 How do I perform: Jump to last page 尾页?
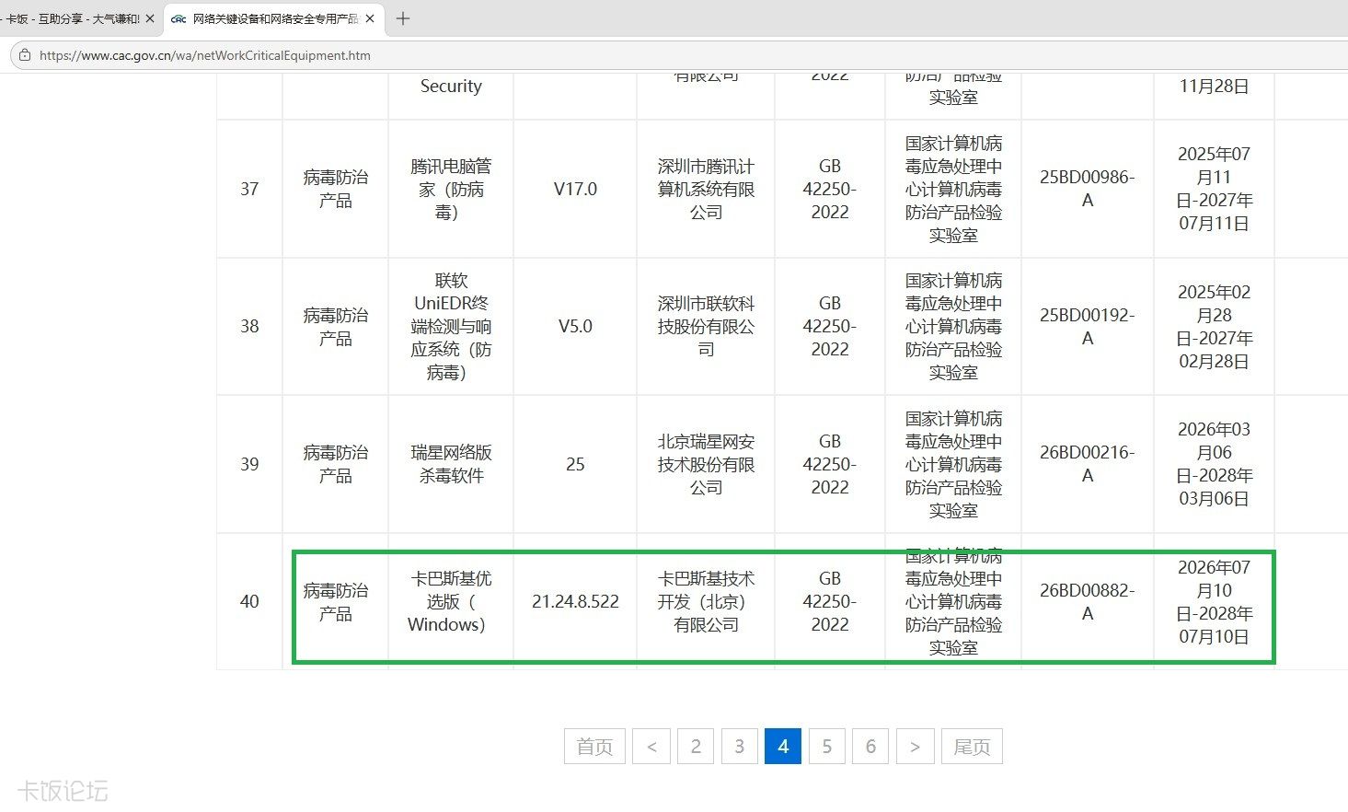coord(972,747)
